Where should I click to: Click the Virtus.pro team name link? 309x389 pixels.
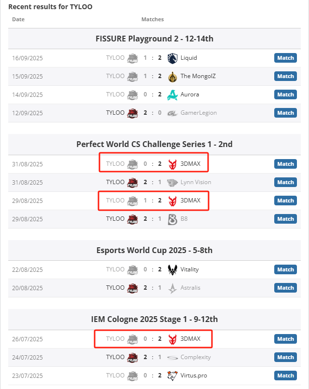(194, 376)
